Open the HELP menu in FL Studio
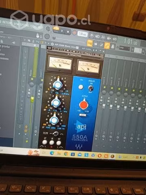 tap(40, 27)
